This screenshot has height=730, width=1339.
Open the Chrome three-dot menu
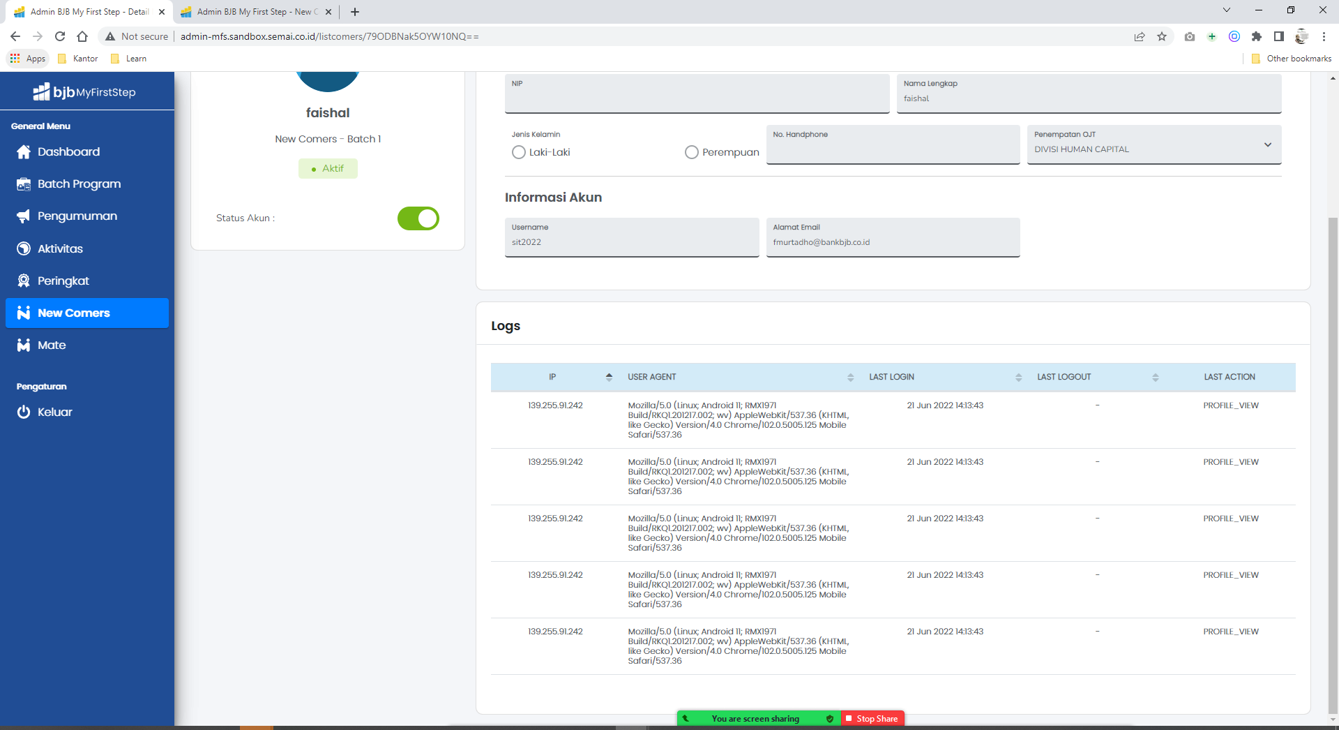click(x=1324, y=36)
